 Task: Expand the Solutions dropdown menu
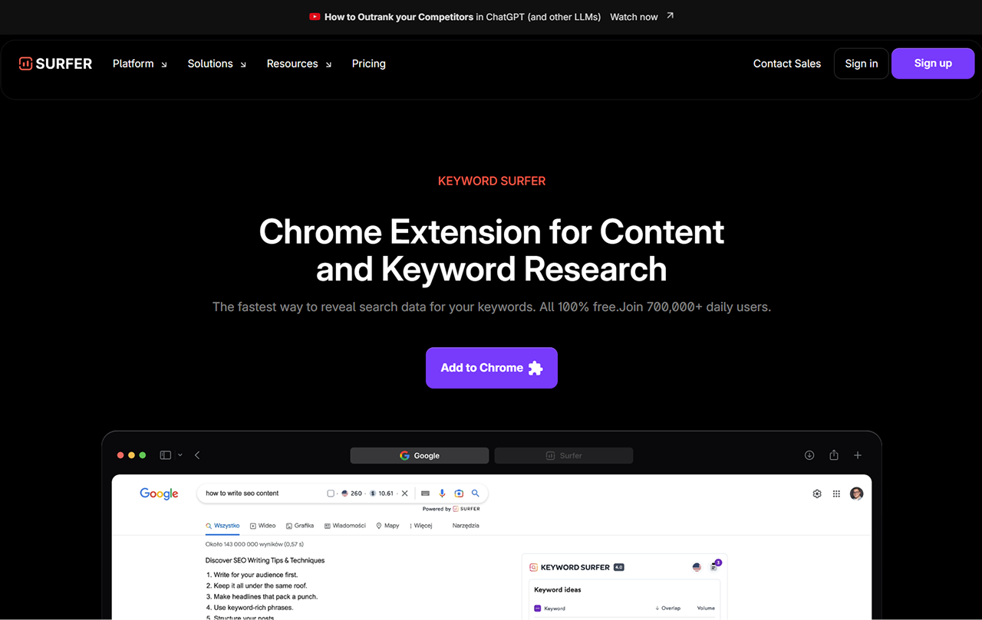[217, 64]
